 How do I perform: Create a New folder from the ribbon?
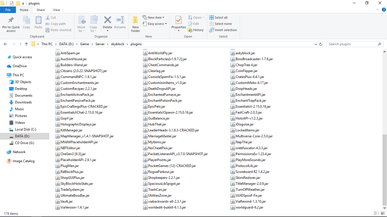tap(135, 24)
